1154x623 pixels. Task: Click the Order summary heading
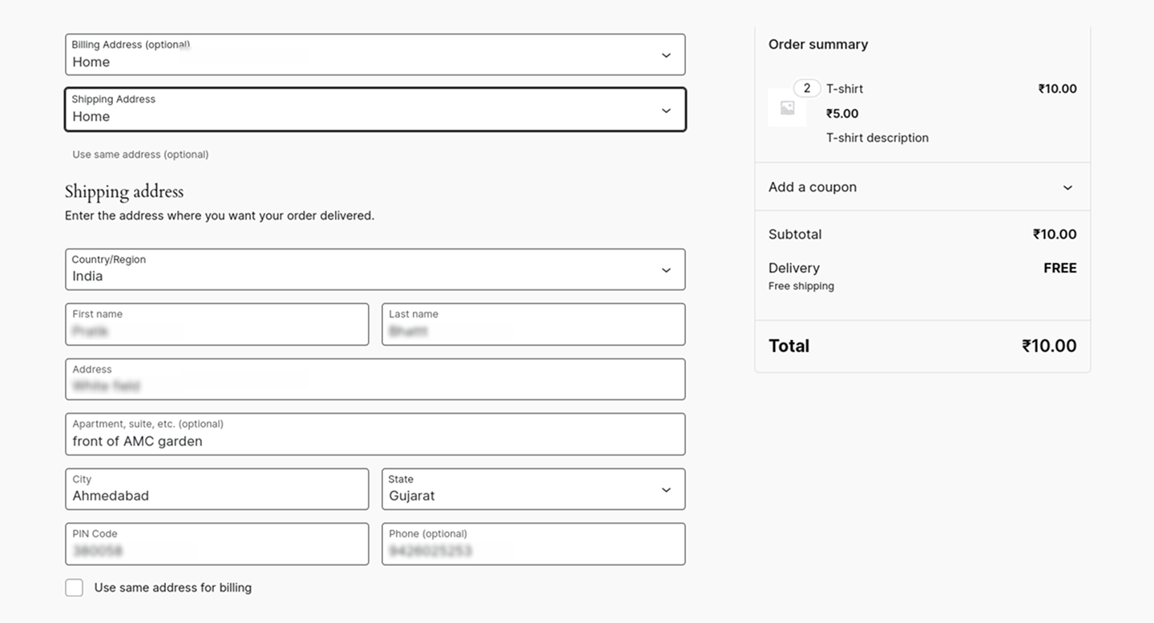click(x=818, y=44)
